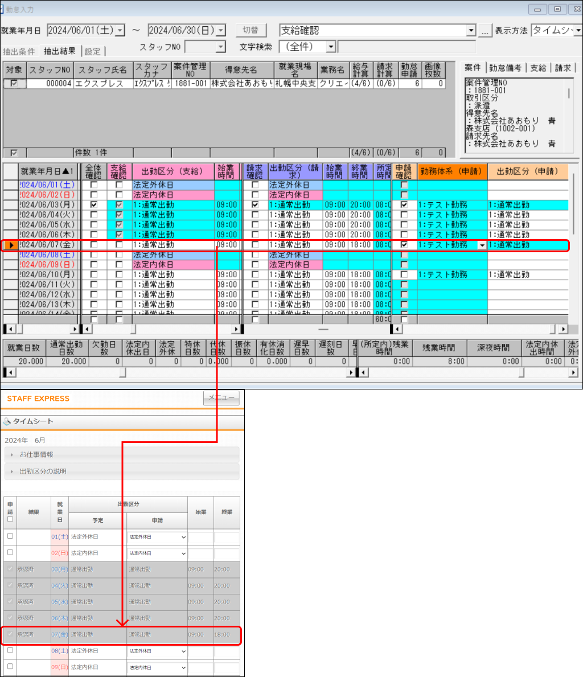The width and height of the screenshot is (583, 677).
Task: Open the 文字検索 (全件) dropdown
Action: tap(331, 47)
